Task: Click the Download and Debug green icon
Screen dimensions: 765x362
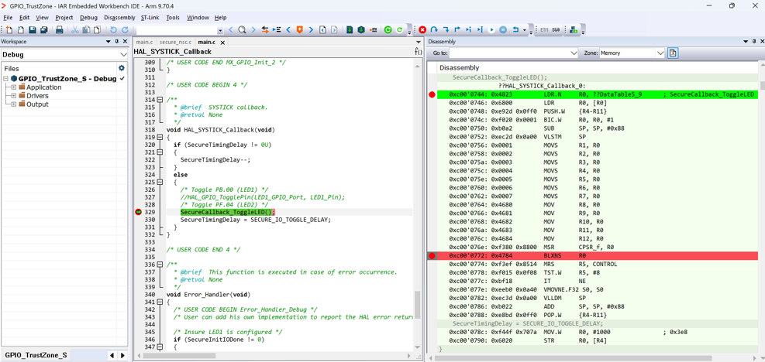Action: click(388, 29)
